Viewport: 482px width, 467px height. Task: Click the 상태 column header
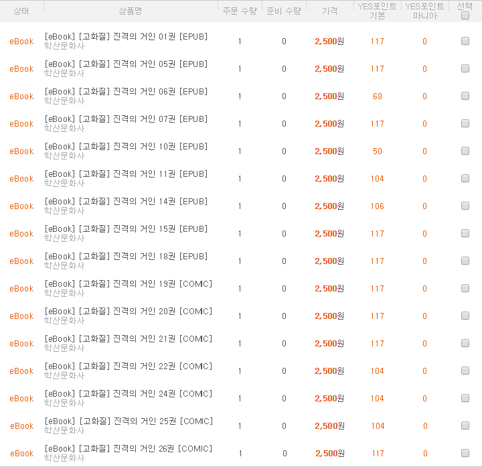click(21, 11)
